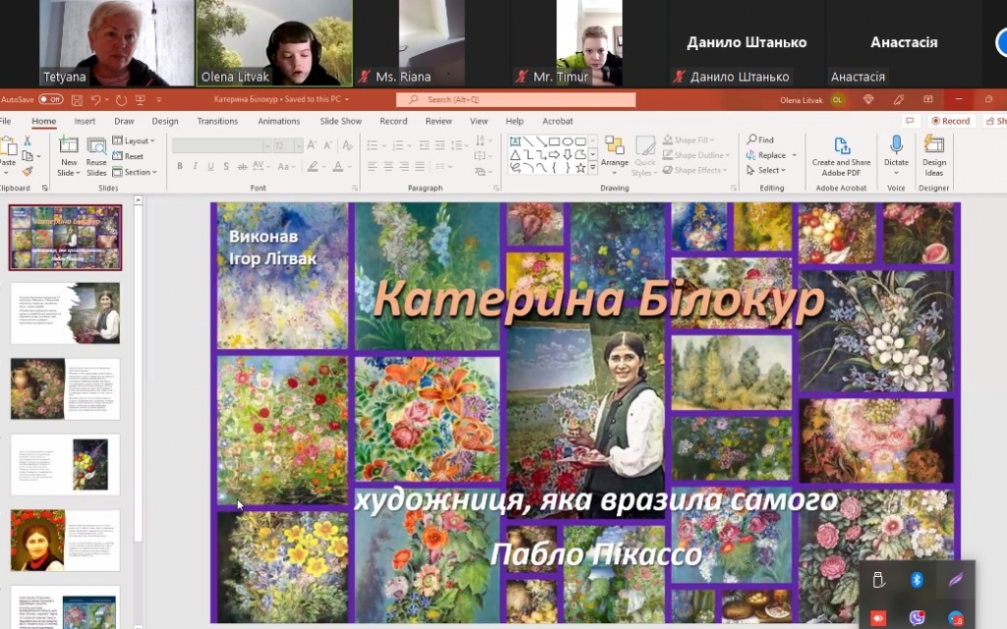The image size is (1007, 629).
Task: Select fifth slide thumbnail with red-flower portrait
Action: pyautogui.click(x=65, y=541)
